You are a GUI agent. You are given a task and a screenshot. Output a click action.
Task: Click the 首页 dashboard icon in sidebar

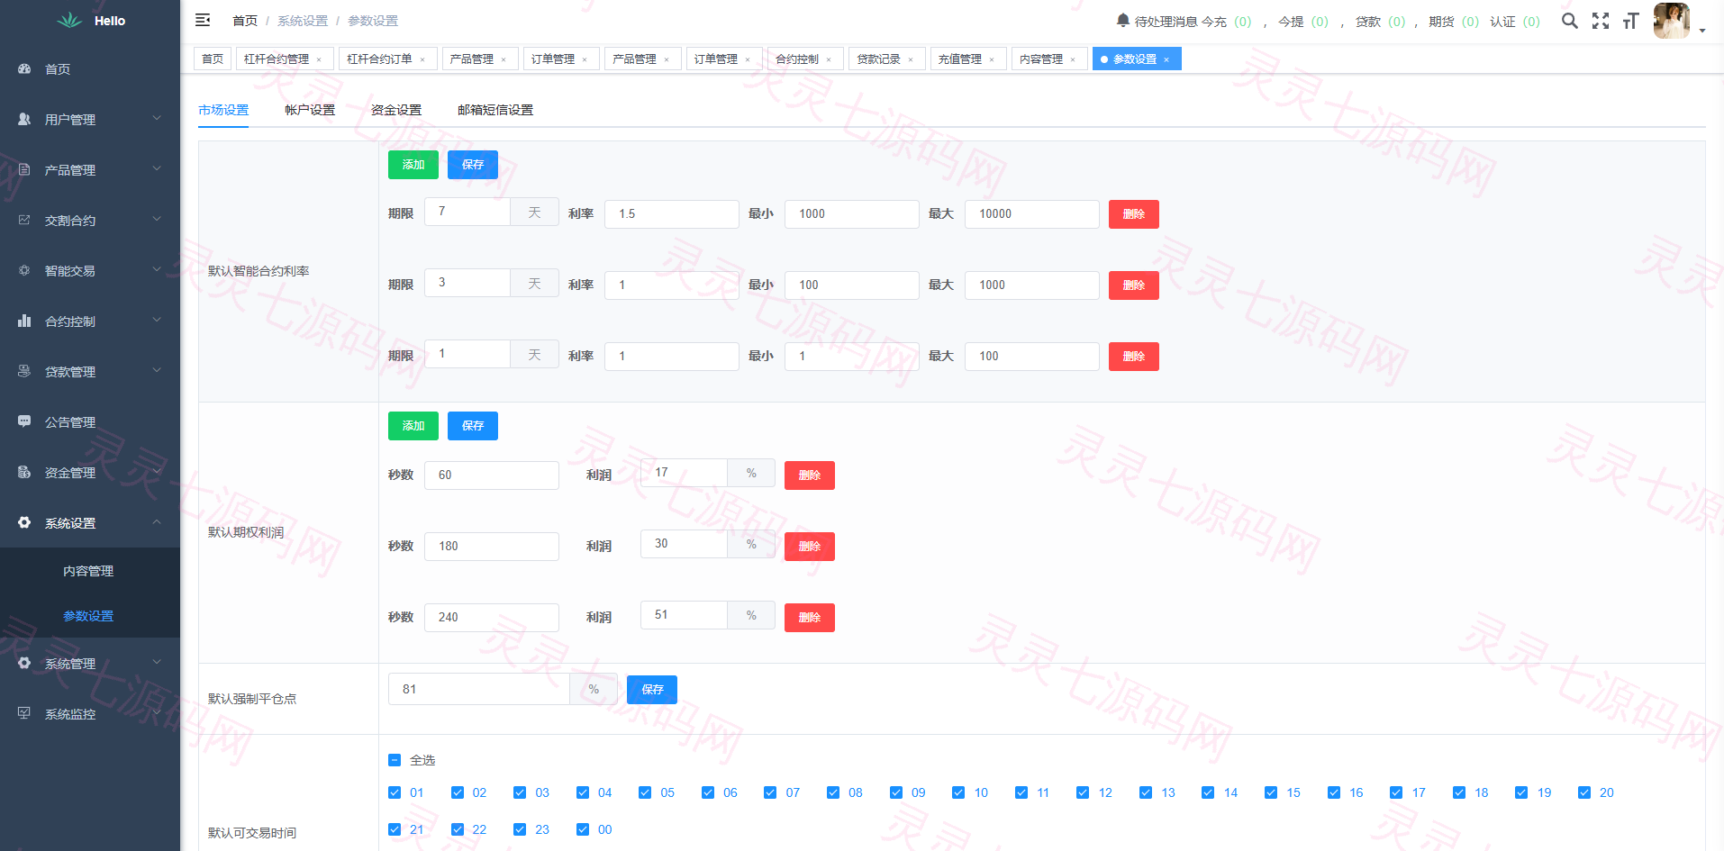point(24,68)
